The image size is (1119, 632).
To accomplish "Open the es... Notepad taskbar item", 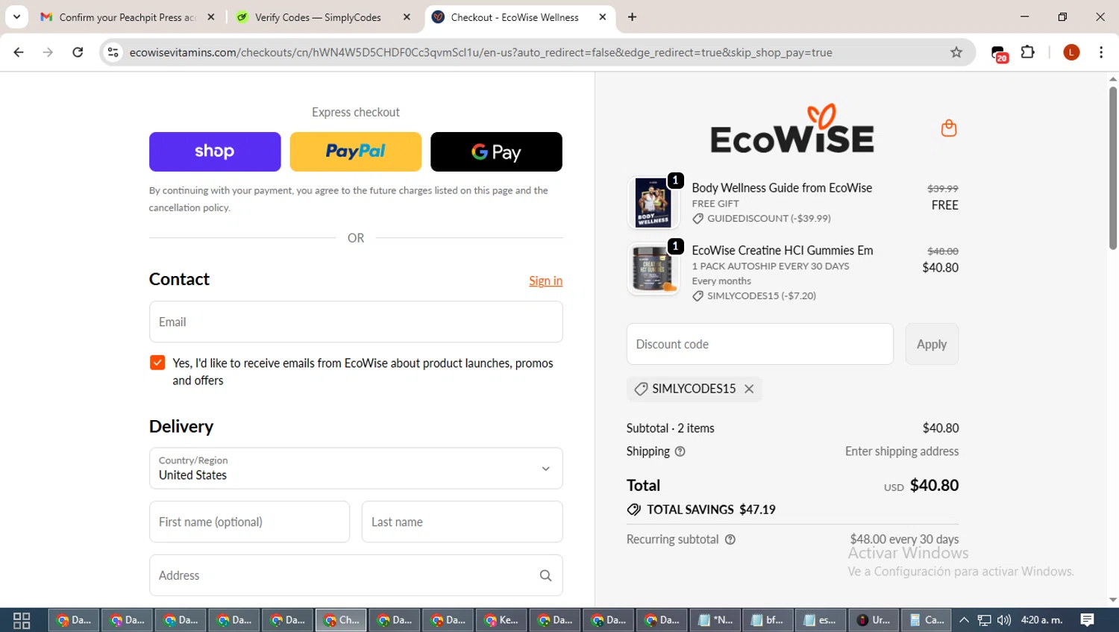I will (x=821, y=620).
